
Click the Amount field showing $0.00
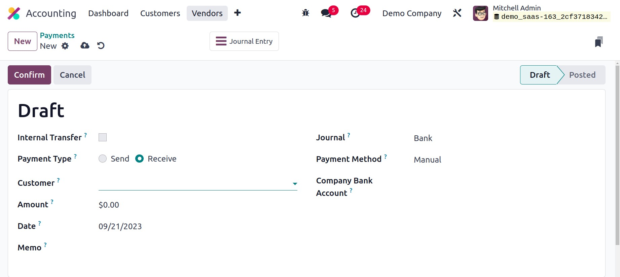point(109,205)
